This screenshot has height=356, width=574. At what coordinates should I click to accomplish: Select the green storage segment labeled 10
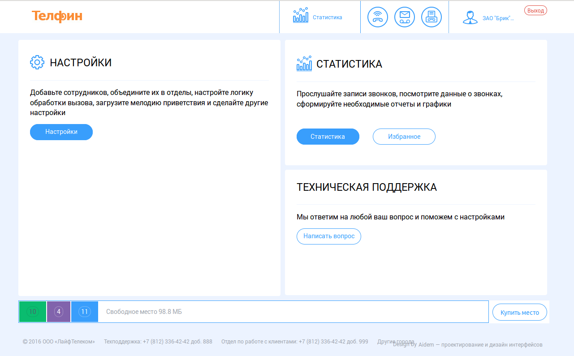pyautogui.click(x=33, y=312)
